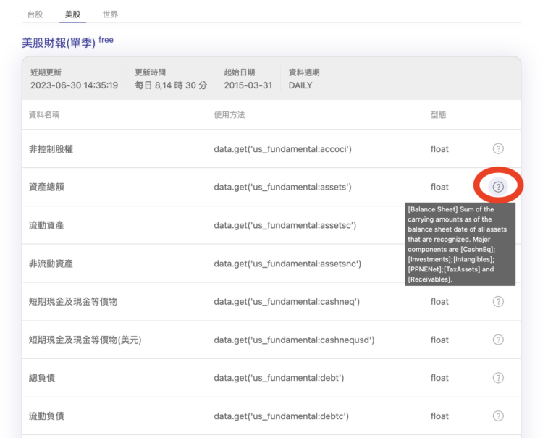Show help for 短期現金及現金等價物(美元) row
The image size is (556, 438).
498,340
